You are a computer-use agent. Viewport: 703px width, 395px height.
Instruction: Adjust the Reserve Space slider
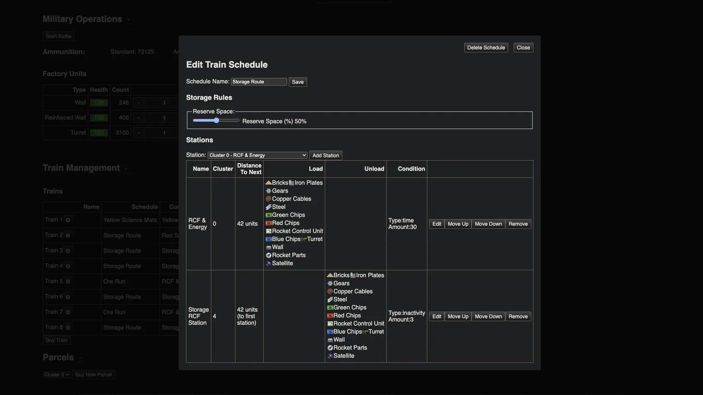coord(216,121)
